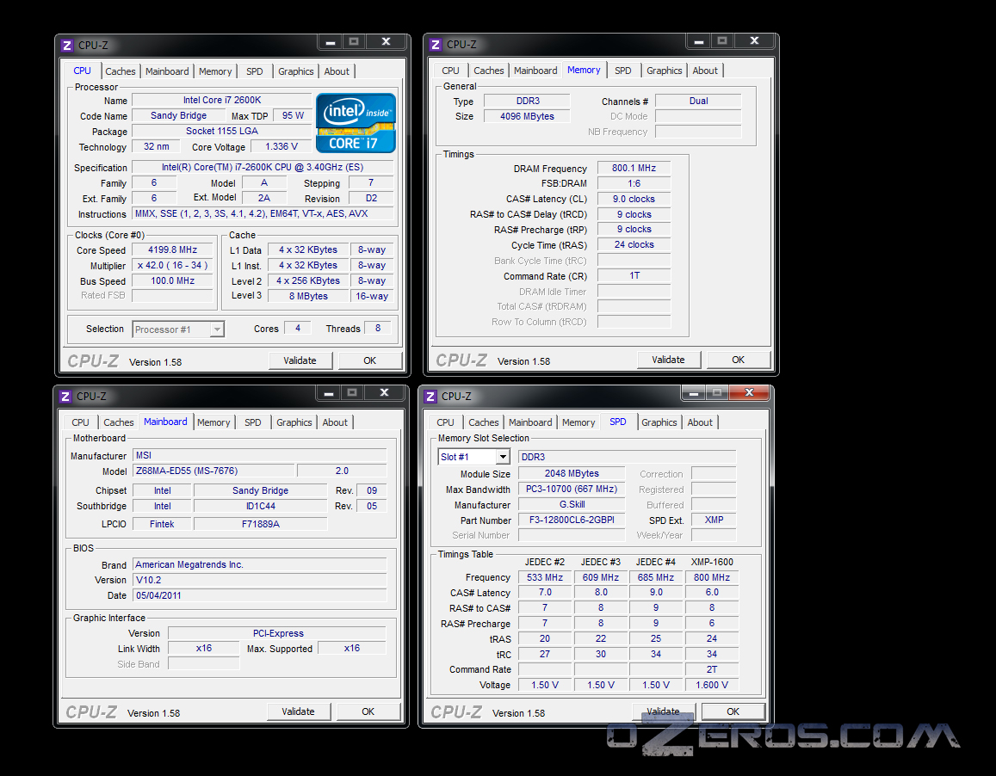Click the part number F3-12800CL6-2GBPI
Viewport: 996px width, 776px height.
point(572,520)
